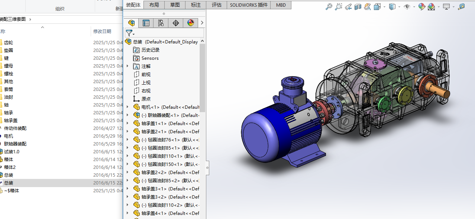The width and height of the screenshot is (475, 219).
Task: Open the SOLIDWORKS 插件 tab
Action: tap(249, 5)
